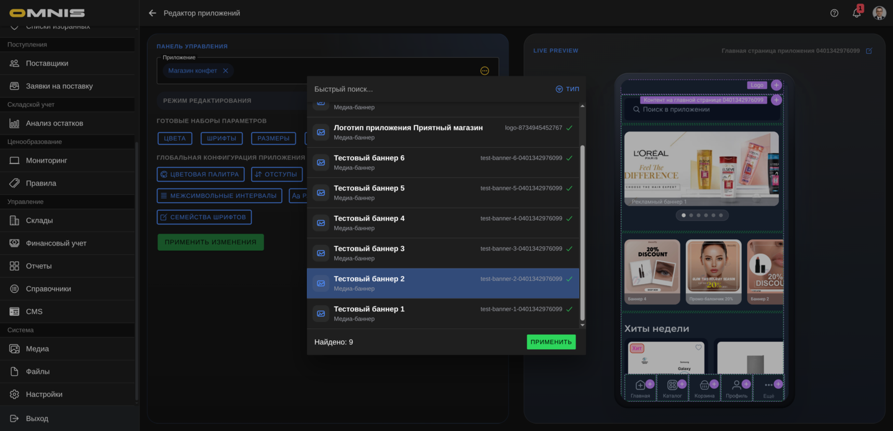893x431 pixels.
Task: Click the media-banner icon of Тестовый баннер 6
Action: coord(321,162)
